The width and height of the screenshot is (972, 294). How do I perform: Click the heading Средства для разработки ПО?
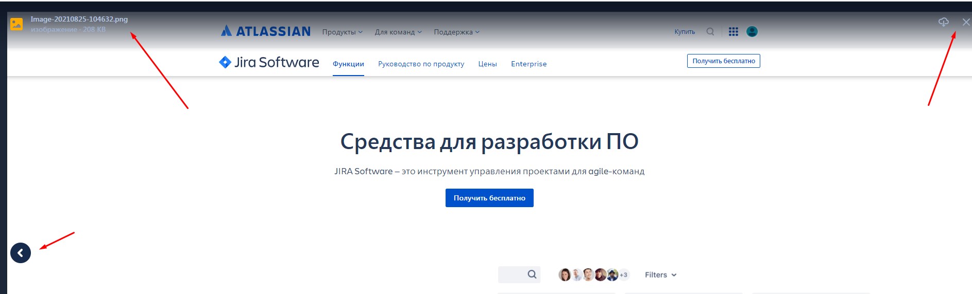pos(489,141)
